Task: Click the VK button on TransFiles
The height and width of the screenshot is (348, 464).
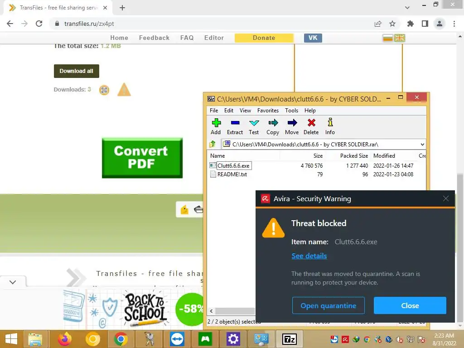Action: (x=313, y=38)
